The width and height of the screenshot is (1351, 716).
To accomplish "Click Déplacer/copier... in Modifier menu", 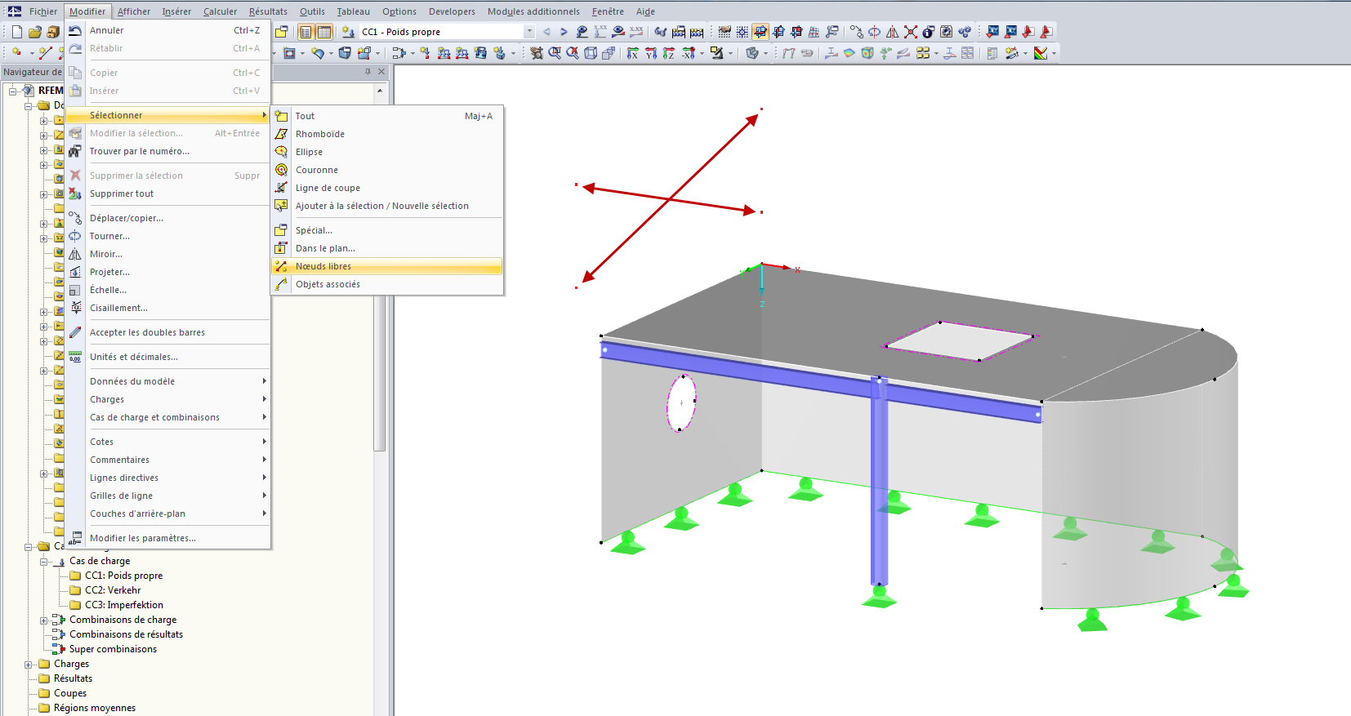I will [x=167, y=218].
